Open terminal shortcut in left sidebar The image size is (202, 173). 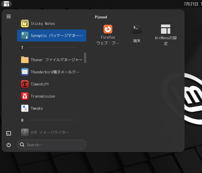click(9, 133)
